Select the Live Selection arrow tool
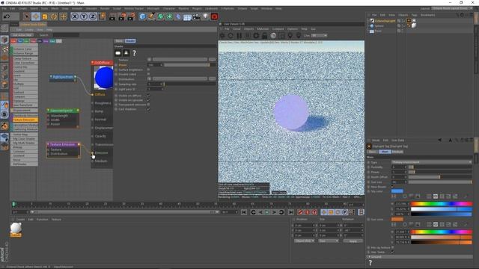 point(27,16)
